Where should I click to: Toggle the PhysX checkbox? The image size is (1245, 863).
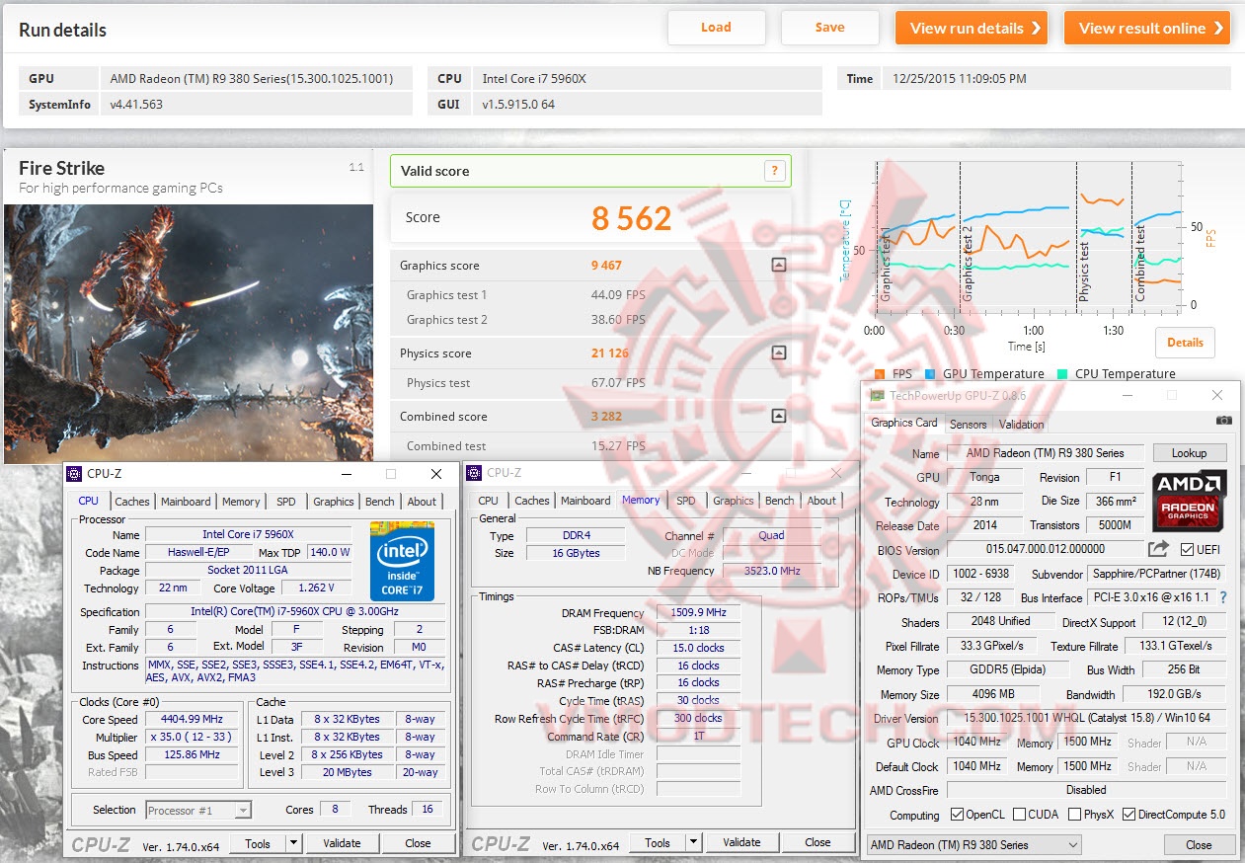click(1074, 815)
